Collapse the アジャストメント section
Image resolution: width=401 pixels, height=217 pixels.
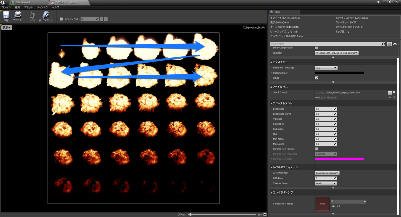pos(271,103)
